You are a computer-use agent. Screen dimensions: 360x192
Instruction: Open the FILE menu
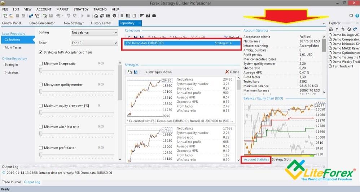point(5,9)
